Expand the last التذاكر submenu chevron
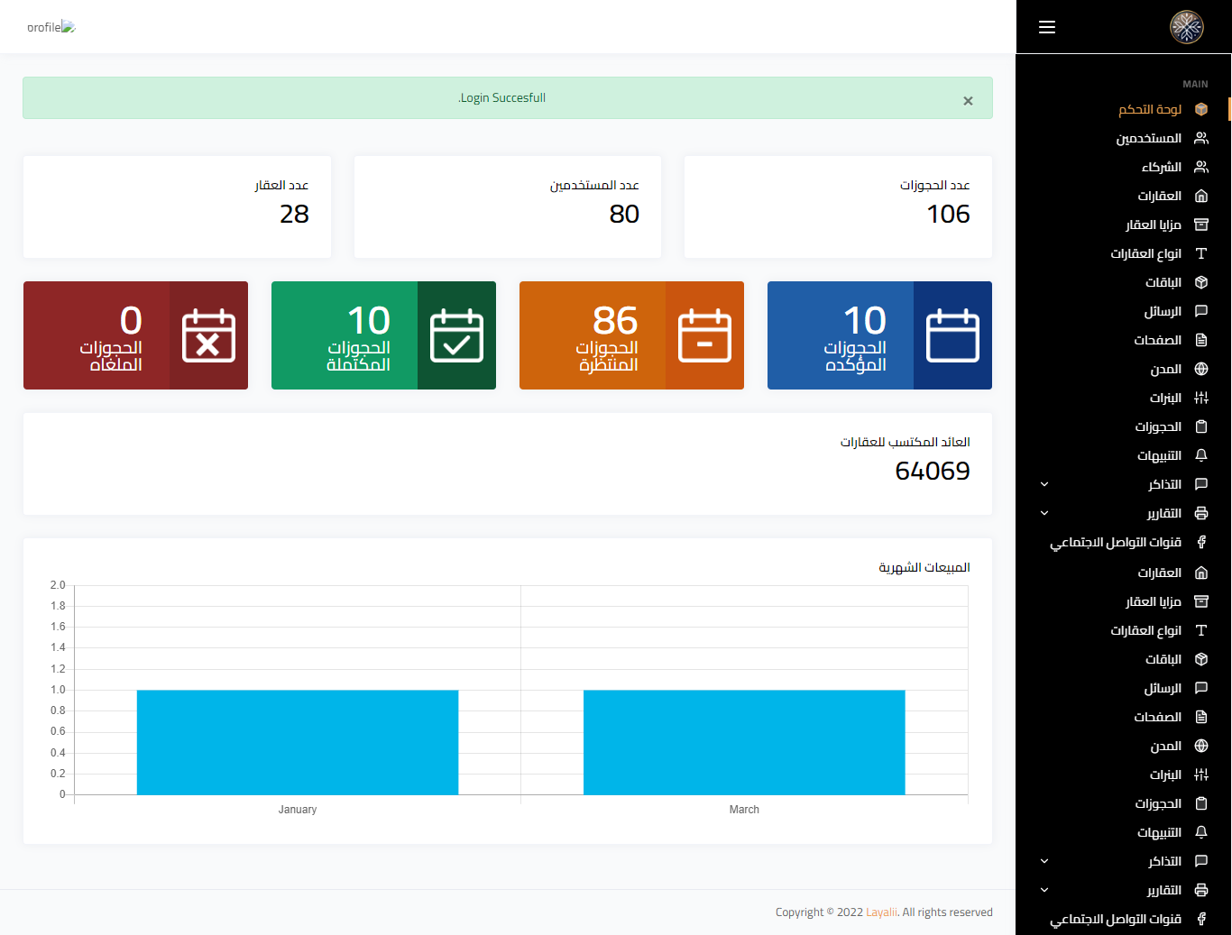Viewport: 1232px width, 935px height. tap(1044, 861)
